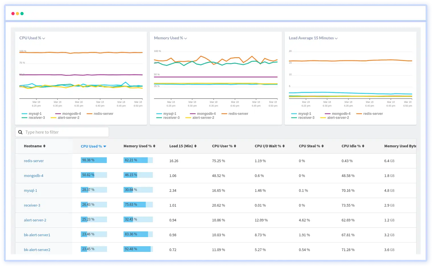Click the filter search magnifier icon
This screenshot has height=267, width=433.
(x=20, y=132)
